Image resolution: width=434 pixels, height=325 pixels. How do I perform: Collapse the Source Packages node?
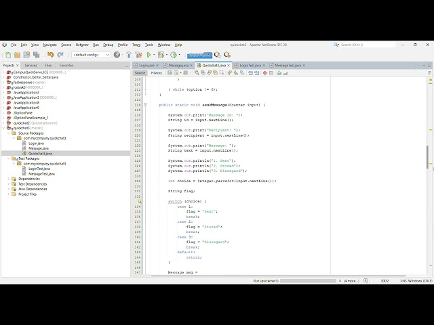point(9,133)
